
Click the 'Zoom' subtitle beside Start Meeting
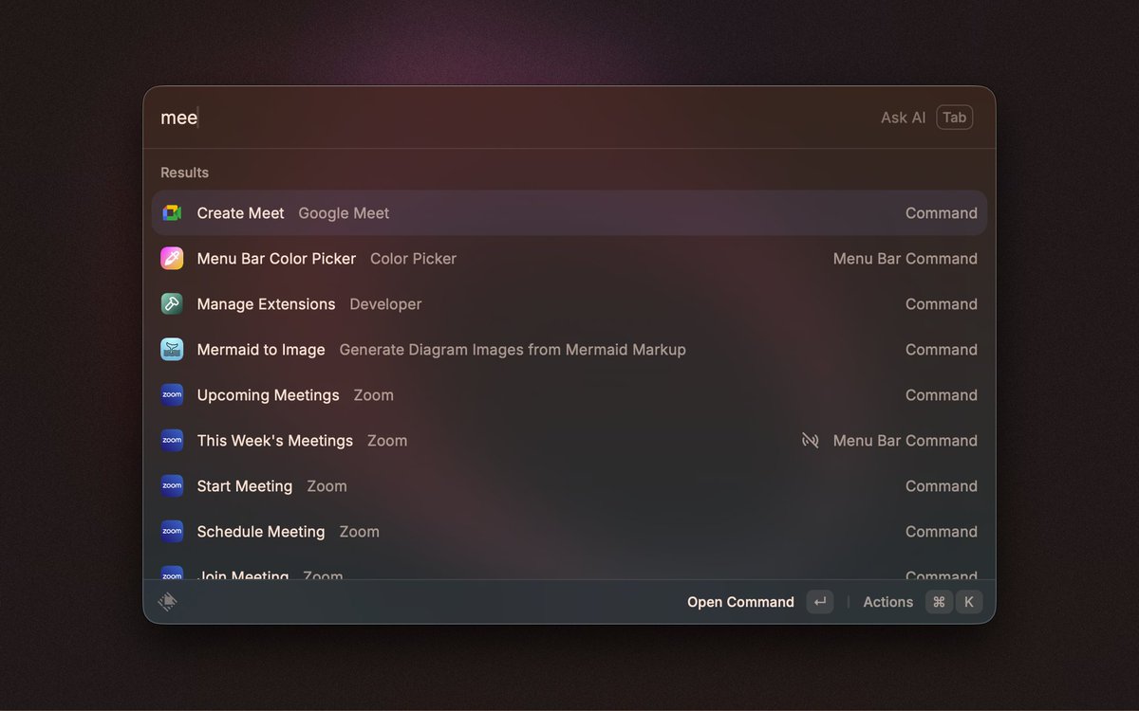tap(327, 486)
